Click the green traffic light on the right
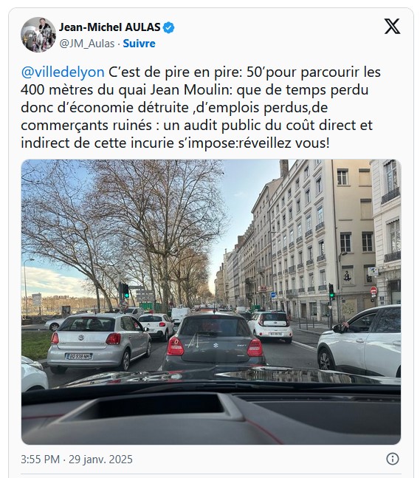420x478 pixels. [331, 295]
